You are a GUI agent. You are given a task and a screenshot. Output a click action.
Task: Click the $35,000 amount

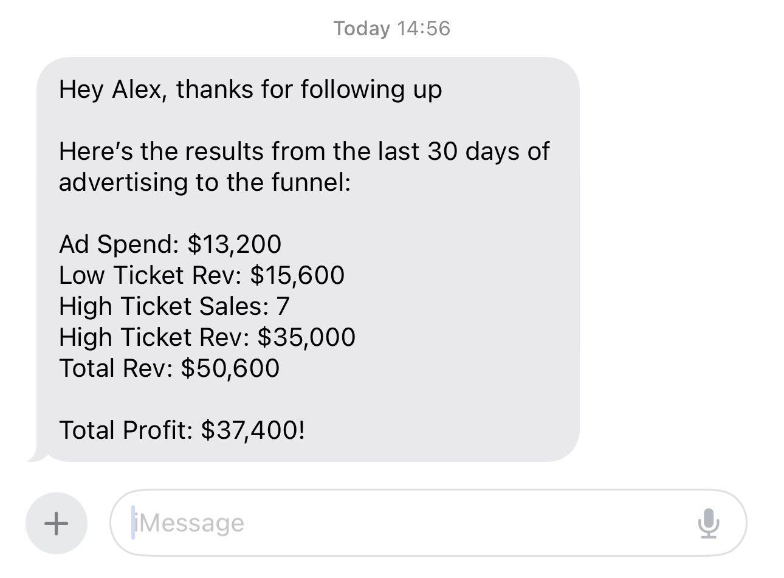(x=307, y=337)
